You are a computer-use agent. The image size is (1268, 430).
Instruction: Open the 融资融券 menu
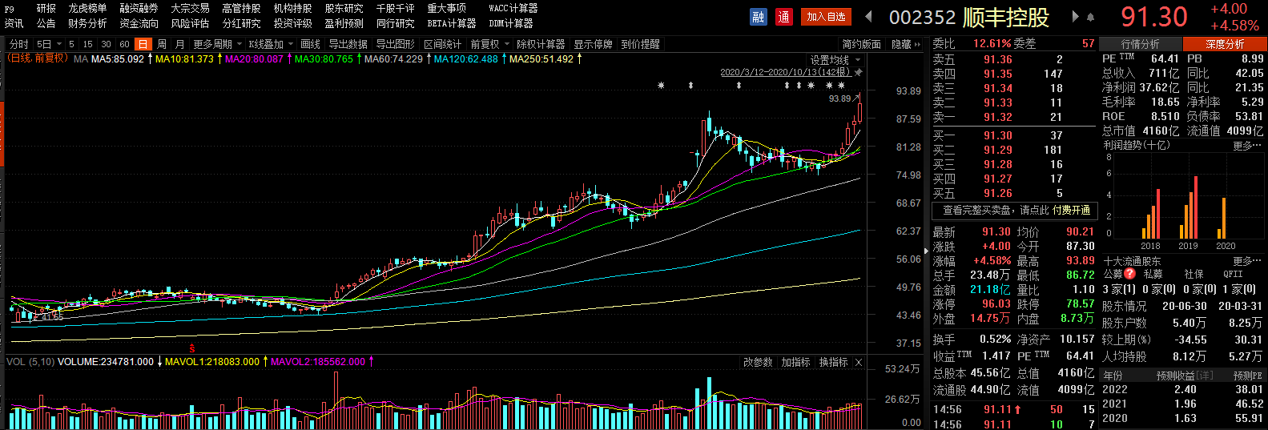click(139, 8)
